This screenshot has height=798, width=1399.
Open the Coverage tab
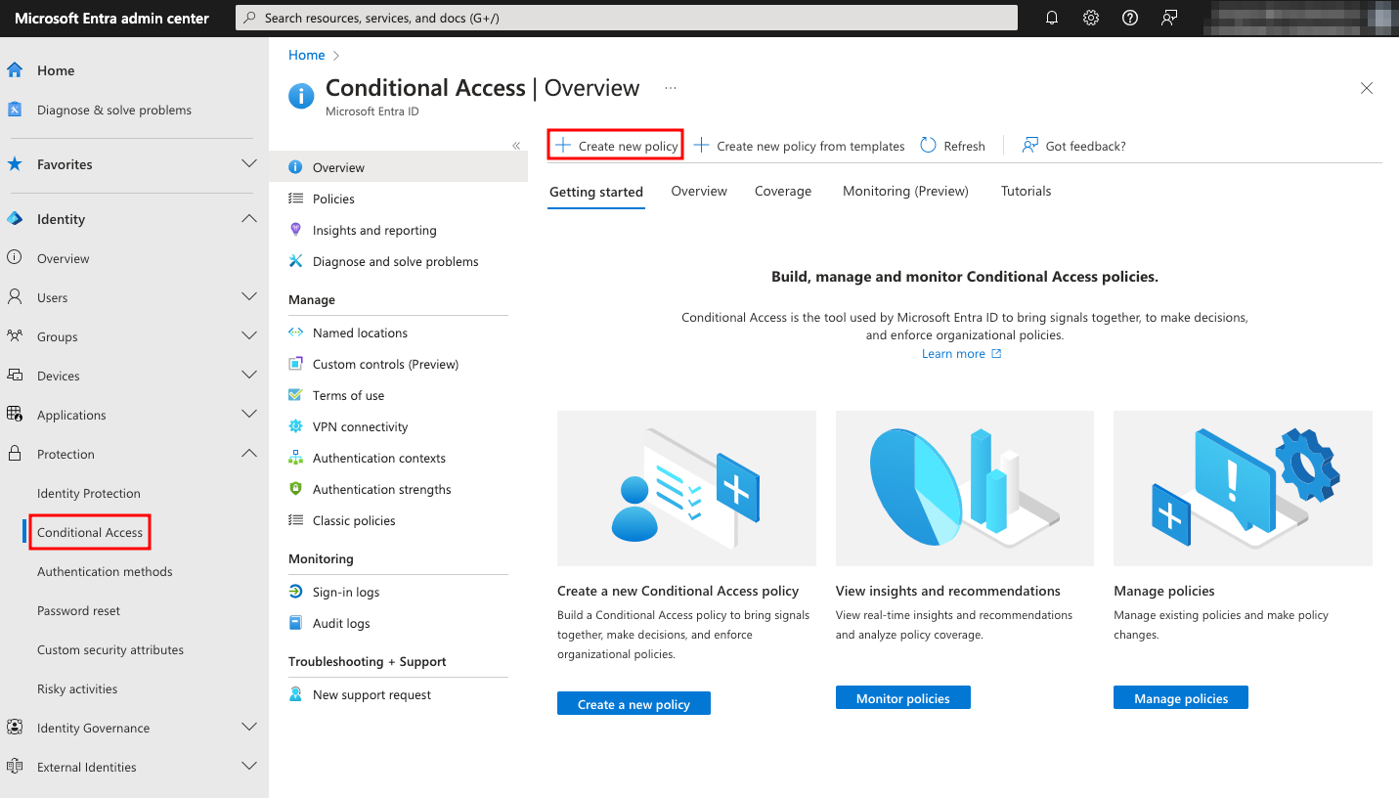point(783,191)
